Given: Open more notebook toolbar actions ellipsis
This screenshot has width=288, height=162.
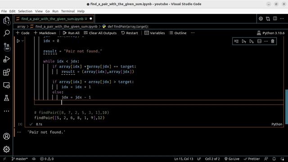Looking at the screenshot, I should [x=193, y=33].
